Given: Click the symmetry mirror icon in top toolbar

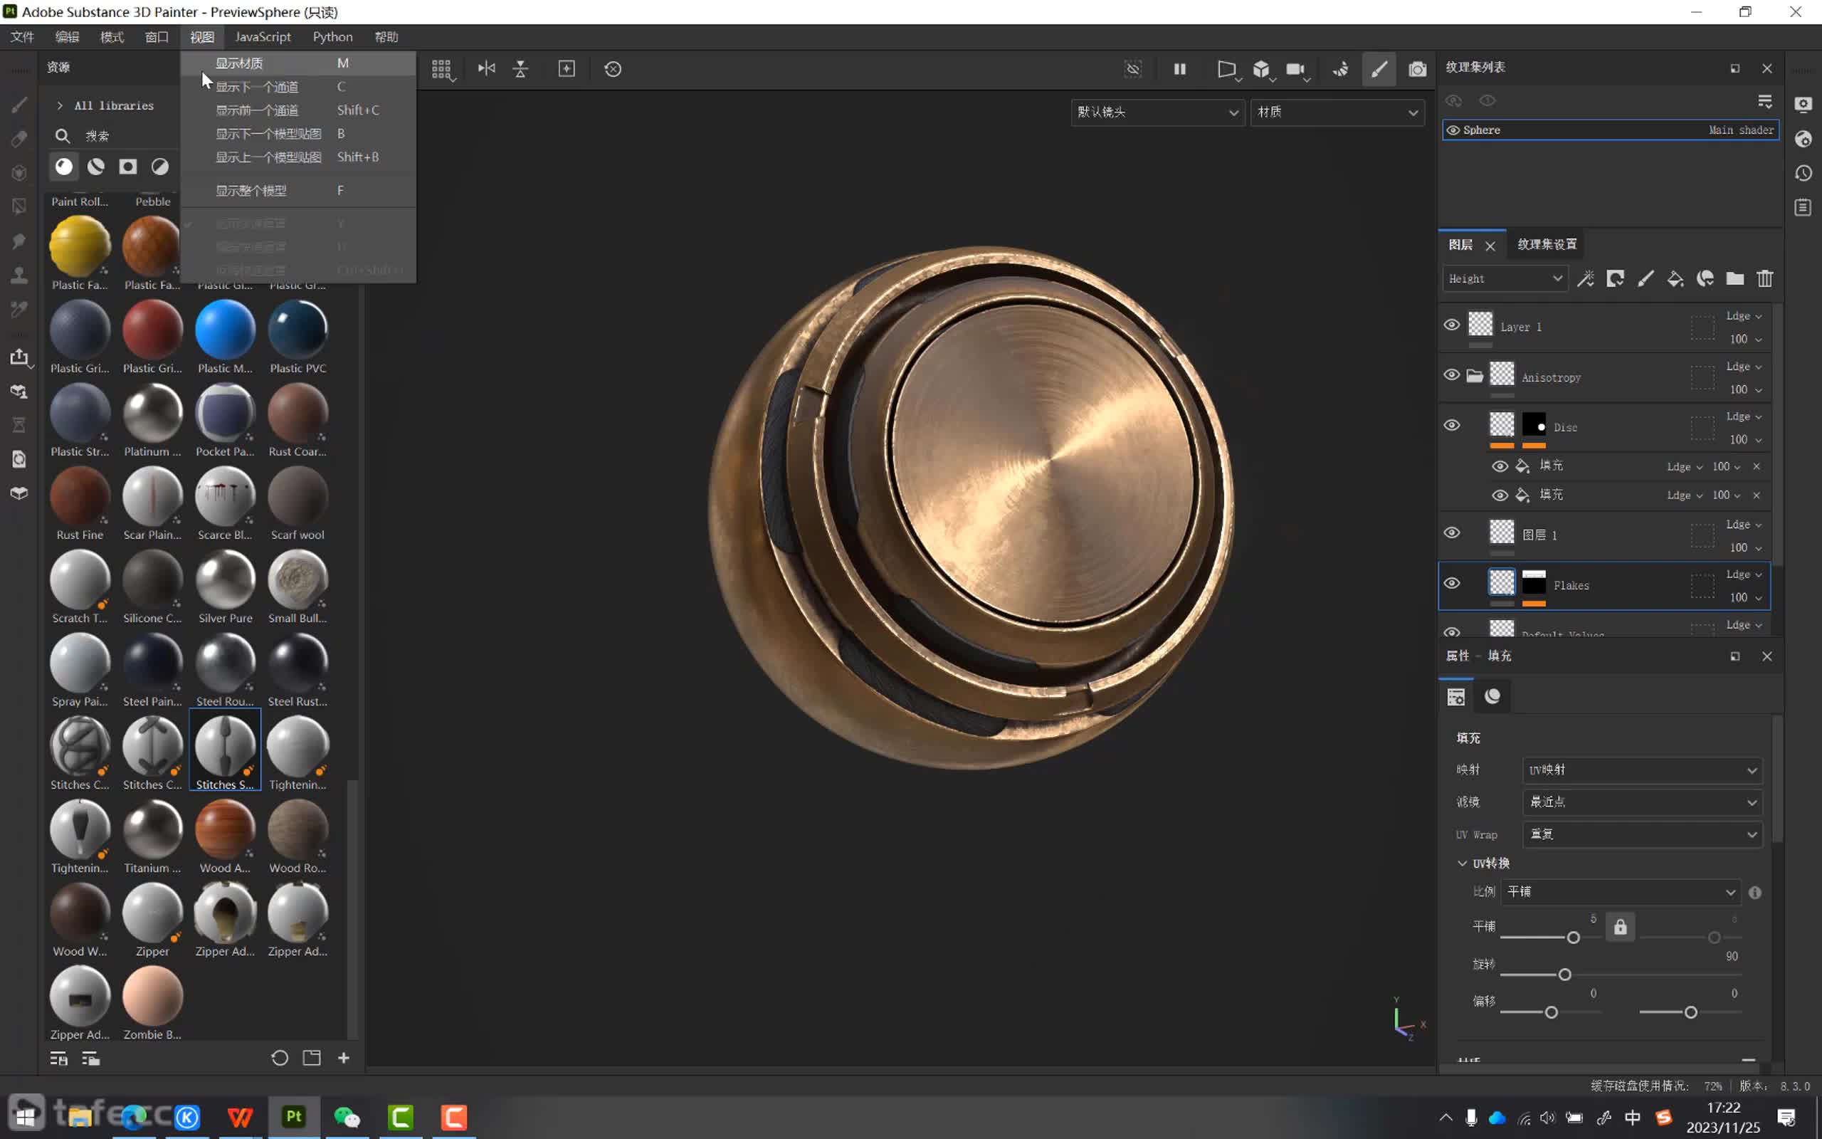Looking at the screenshot, I should point(486,68).
